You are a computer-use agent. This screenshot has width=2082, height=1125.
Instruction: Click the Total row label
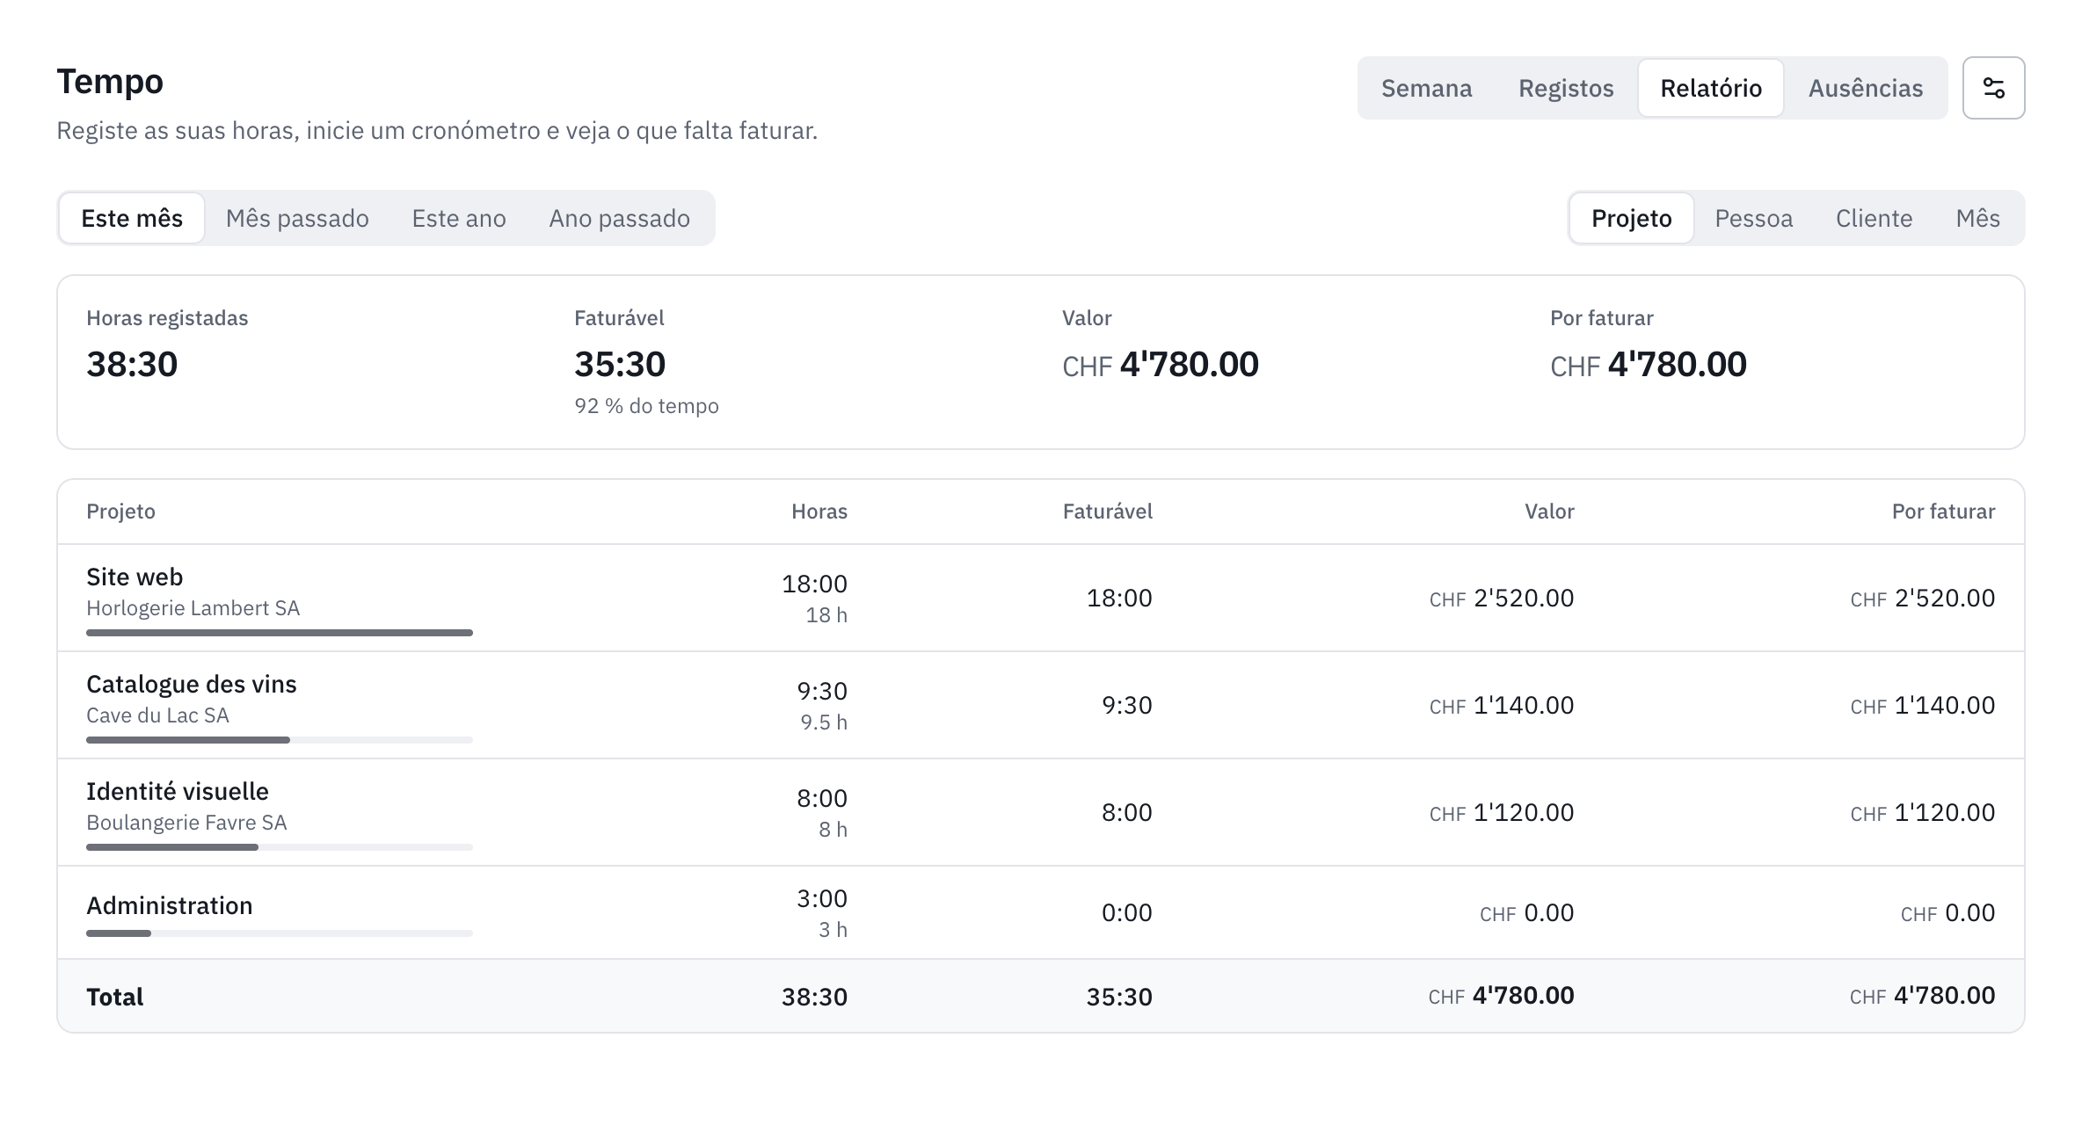(115, 997)
